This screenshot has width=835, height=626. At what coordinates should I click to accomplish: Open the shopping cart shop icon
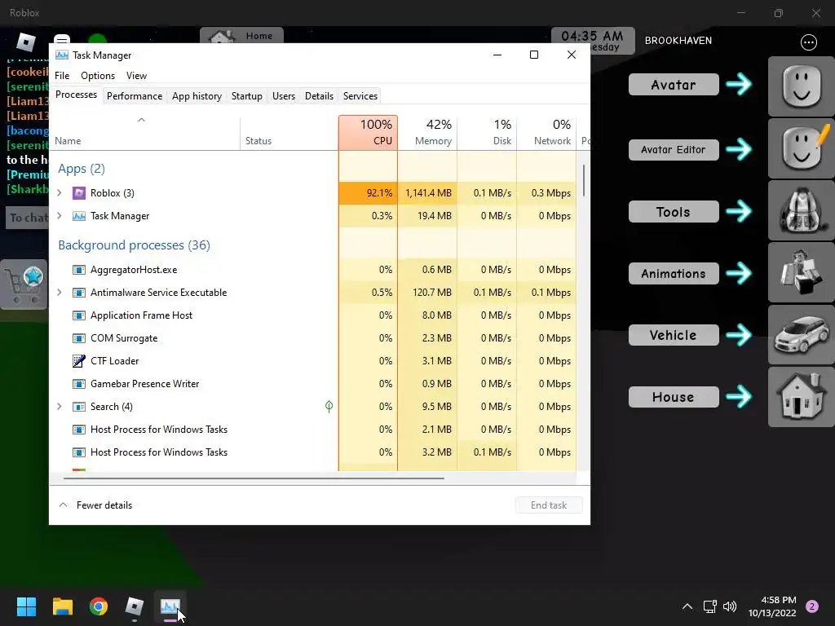coord(24,284)
